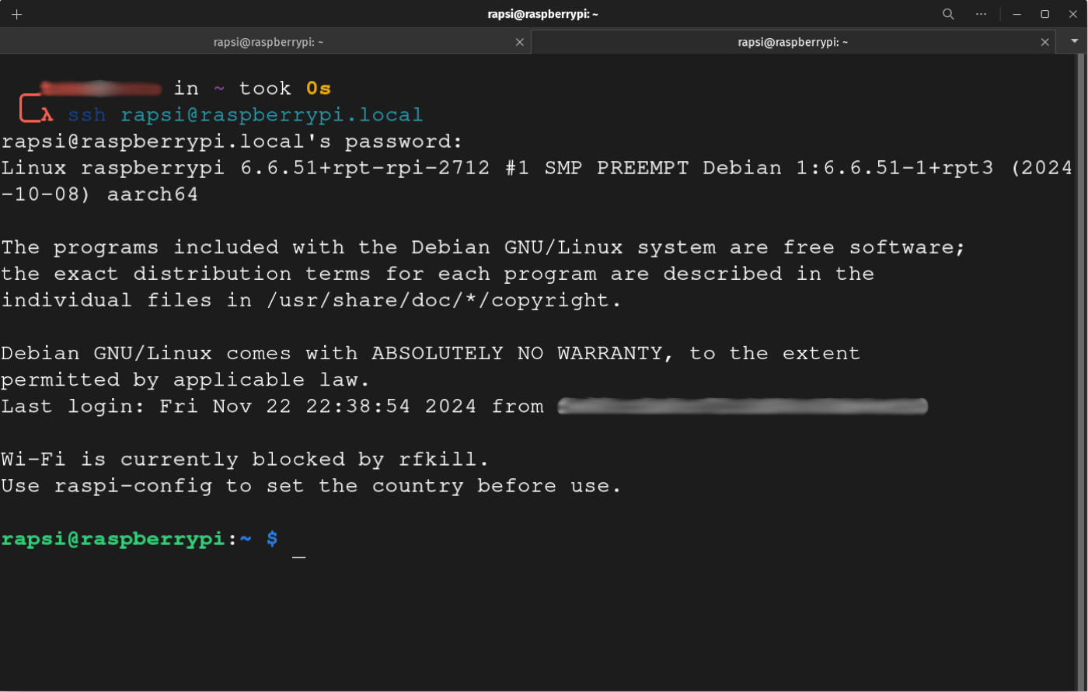Click the ssh rapsi@raspberrypi.local command text
1088x692 pixels.
coord(246,115)
